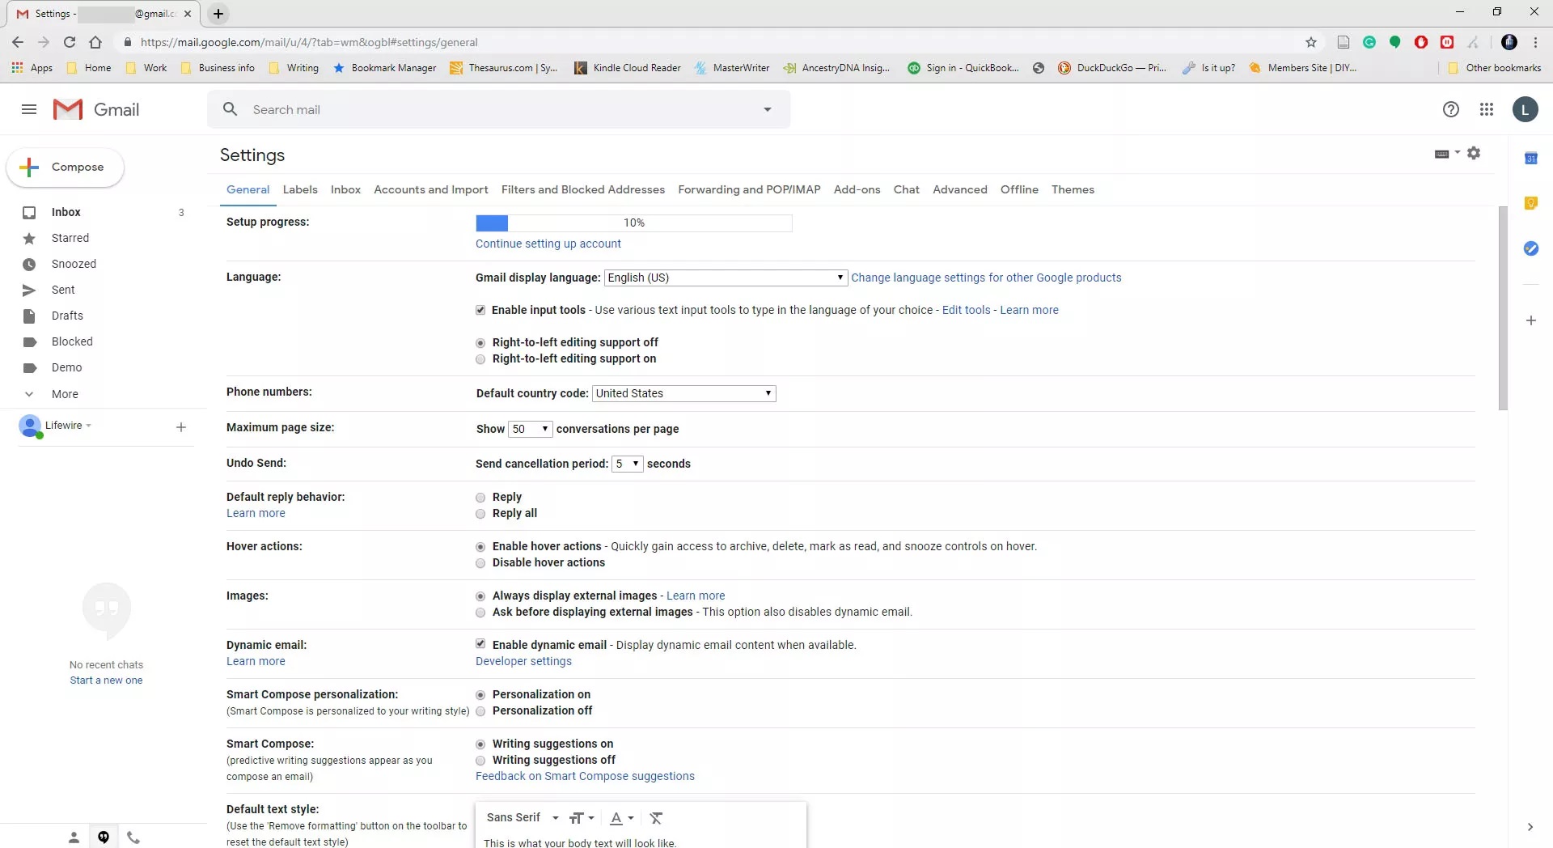Open the phone calls tab icon
This screenshot has width=1553, height=848.
133,837
